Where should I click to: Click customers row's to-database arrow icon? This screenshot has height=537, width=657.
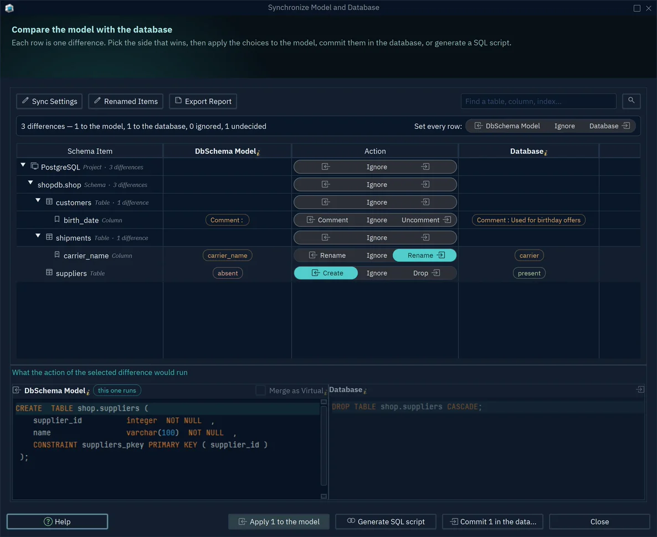(x=425, y=202)
